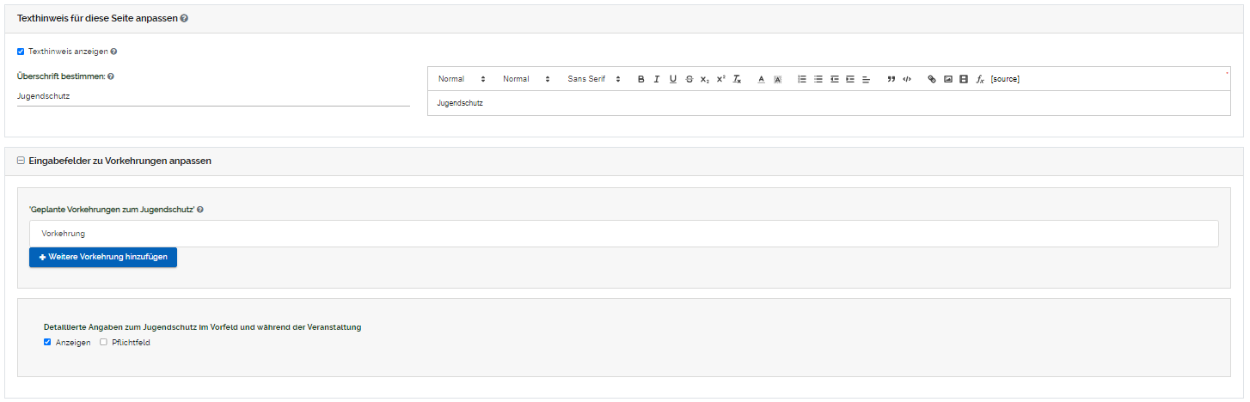Insert a link using the chain icon
The width and height of the screenshot is (1250, 402).
932,79
